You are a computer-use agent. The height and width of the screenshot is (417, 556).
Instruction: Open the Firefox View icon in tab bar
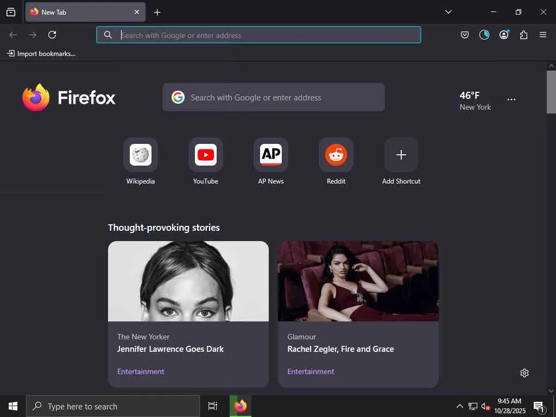pyautogui.click(x=11, y=12)
